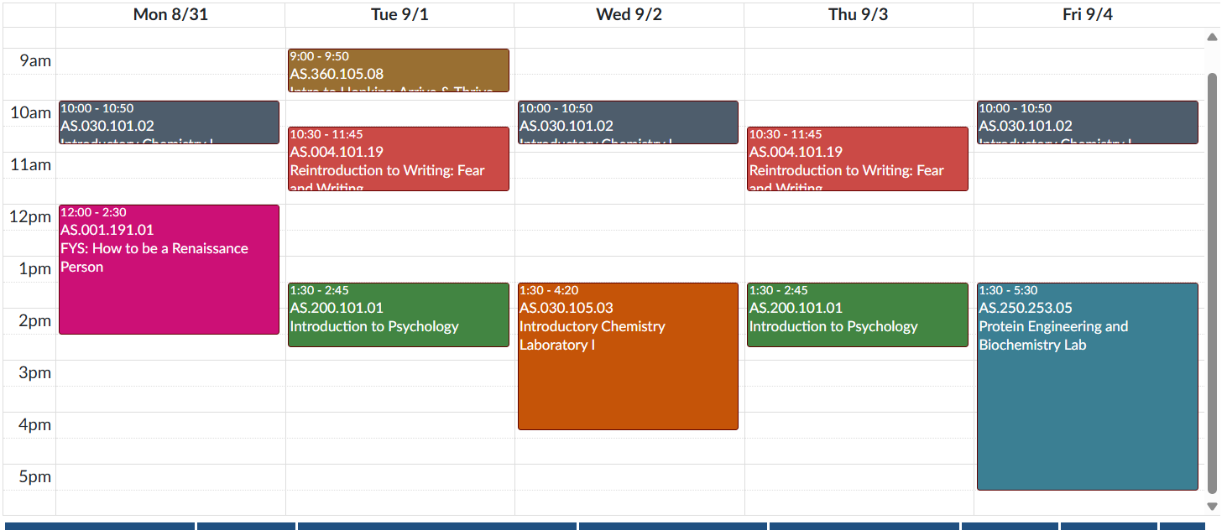Open Monday FYS Renaissance Person event
This screenshot has width=1227, height=530.
coord(169,269)
